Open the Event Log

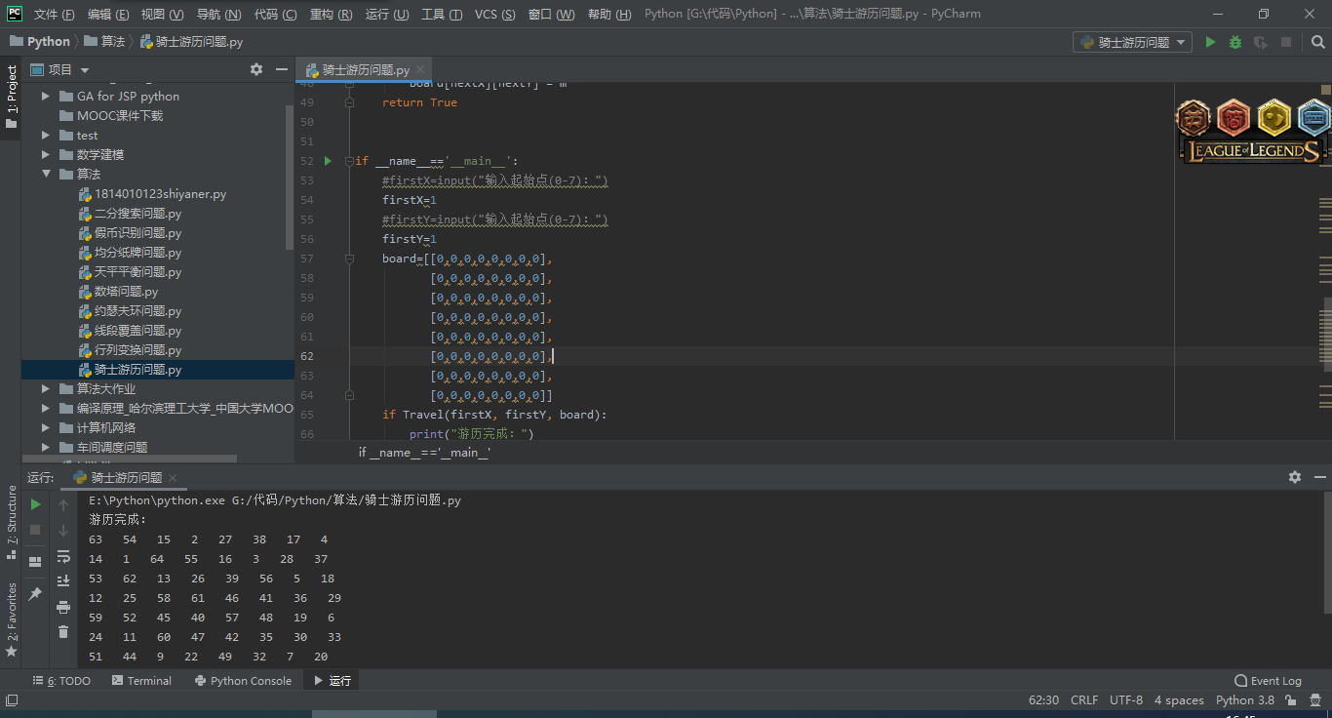(x=1268, y=681)
